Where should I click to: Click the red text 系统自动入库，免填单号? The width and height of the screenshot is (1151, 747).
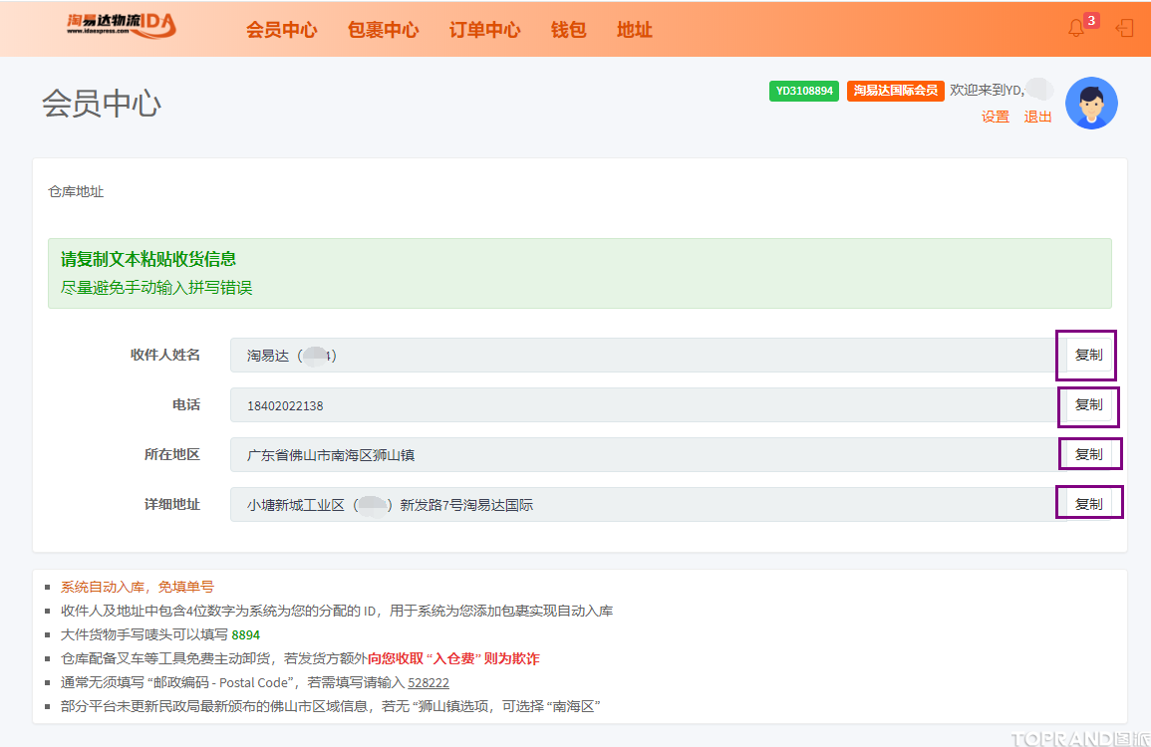(138, 587)
